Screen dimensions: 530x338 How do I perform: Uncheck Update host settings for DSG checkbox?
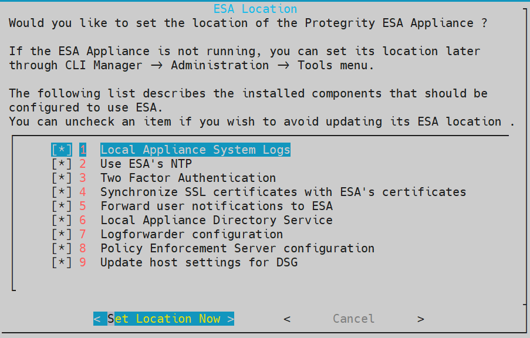pos(62,262)
